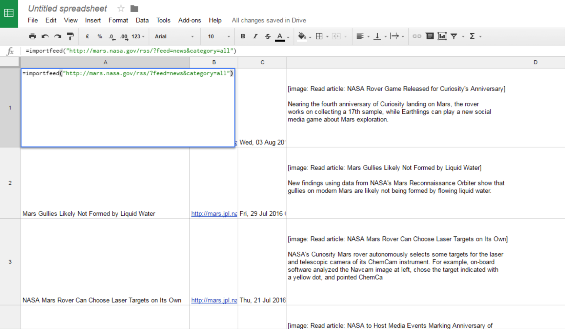
Task: Open the Help menu
Action: point(215,20)
